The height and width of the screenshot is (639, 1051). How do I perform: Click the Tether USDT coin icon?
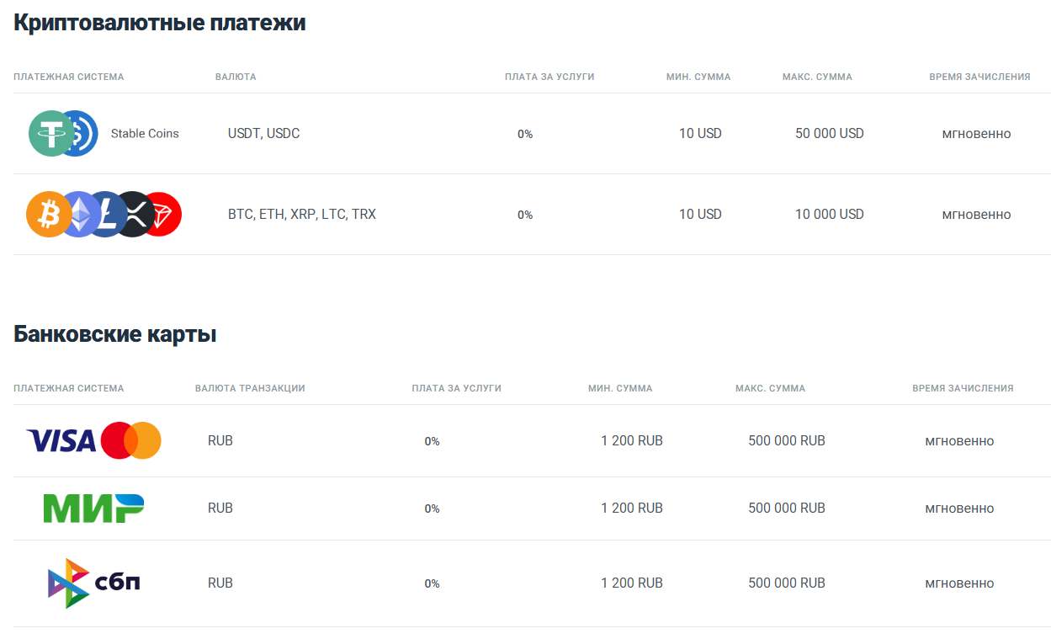click(x=49, y=133)
